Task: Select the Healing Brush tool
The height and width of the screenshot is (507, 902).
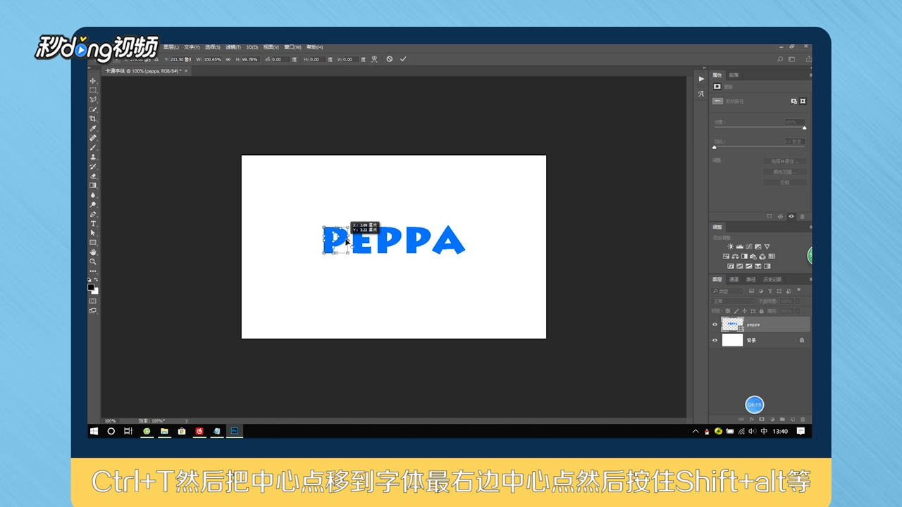Action: (93, 138)
